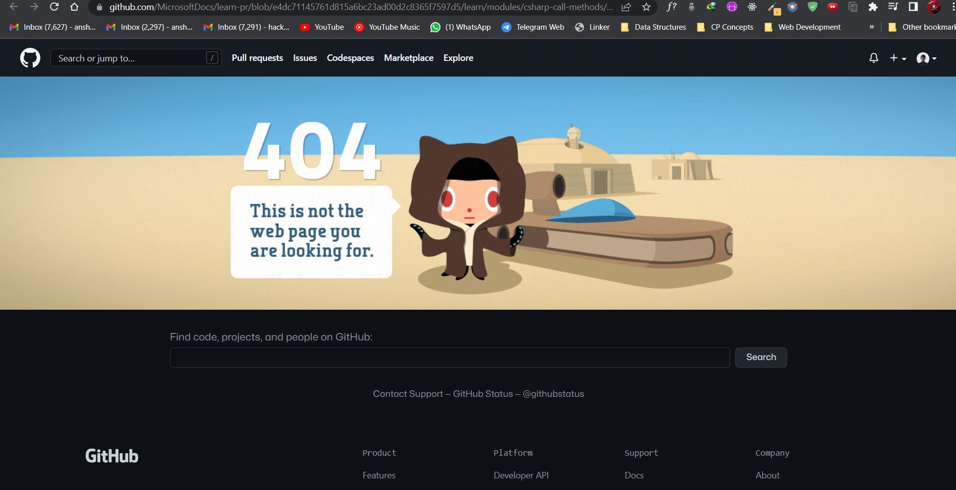
Task: Open the Issues nav item
Action: pos(305,58)
